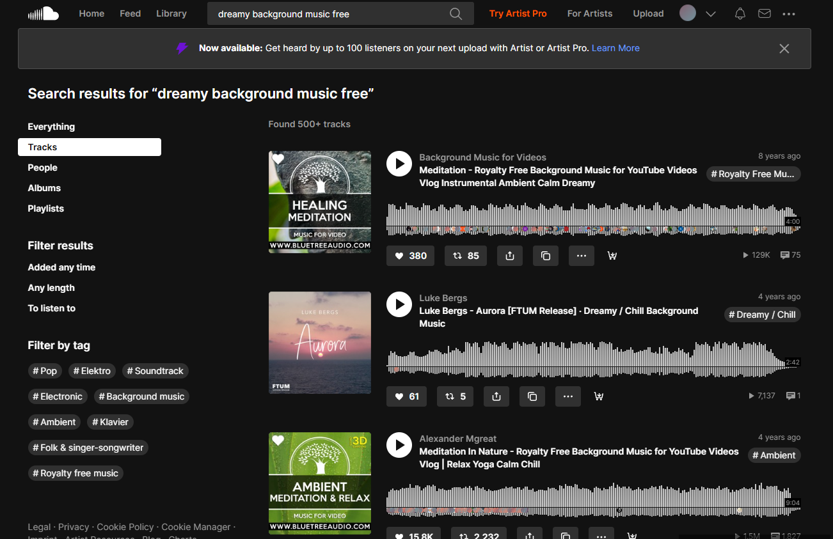Select Tracks search category

tap(90, 147)
